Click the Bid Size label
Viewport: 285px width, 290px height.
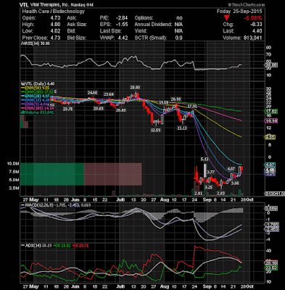[77, 38]
